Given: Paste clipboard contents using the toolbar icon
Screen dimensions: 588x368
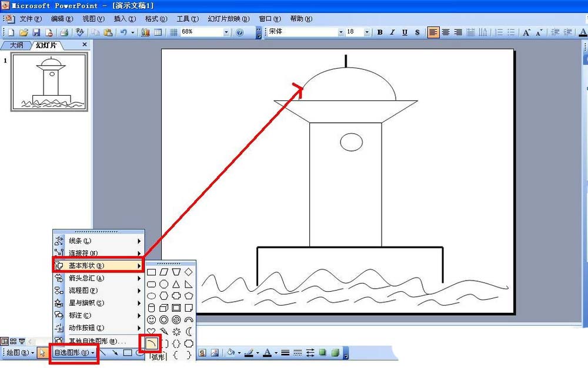Looking at the screenshot, I should click(108, 32).
